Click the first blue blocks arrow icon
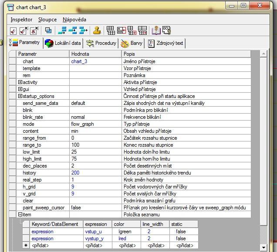This screenshot has height=252, width=277. click(x=62, y=30)
